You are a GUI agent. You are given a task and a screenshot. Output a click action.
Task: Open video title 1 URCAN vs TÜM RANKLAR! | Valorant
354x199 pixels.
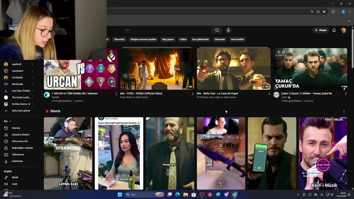[x=75, y=93]
